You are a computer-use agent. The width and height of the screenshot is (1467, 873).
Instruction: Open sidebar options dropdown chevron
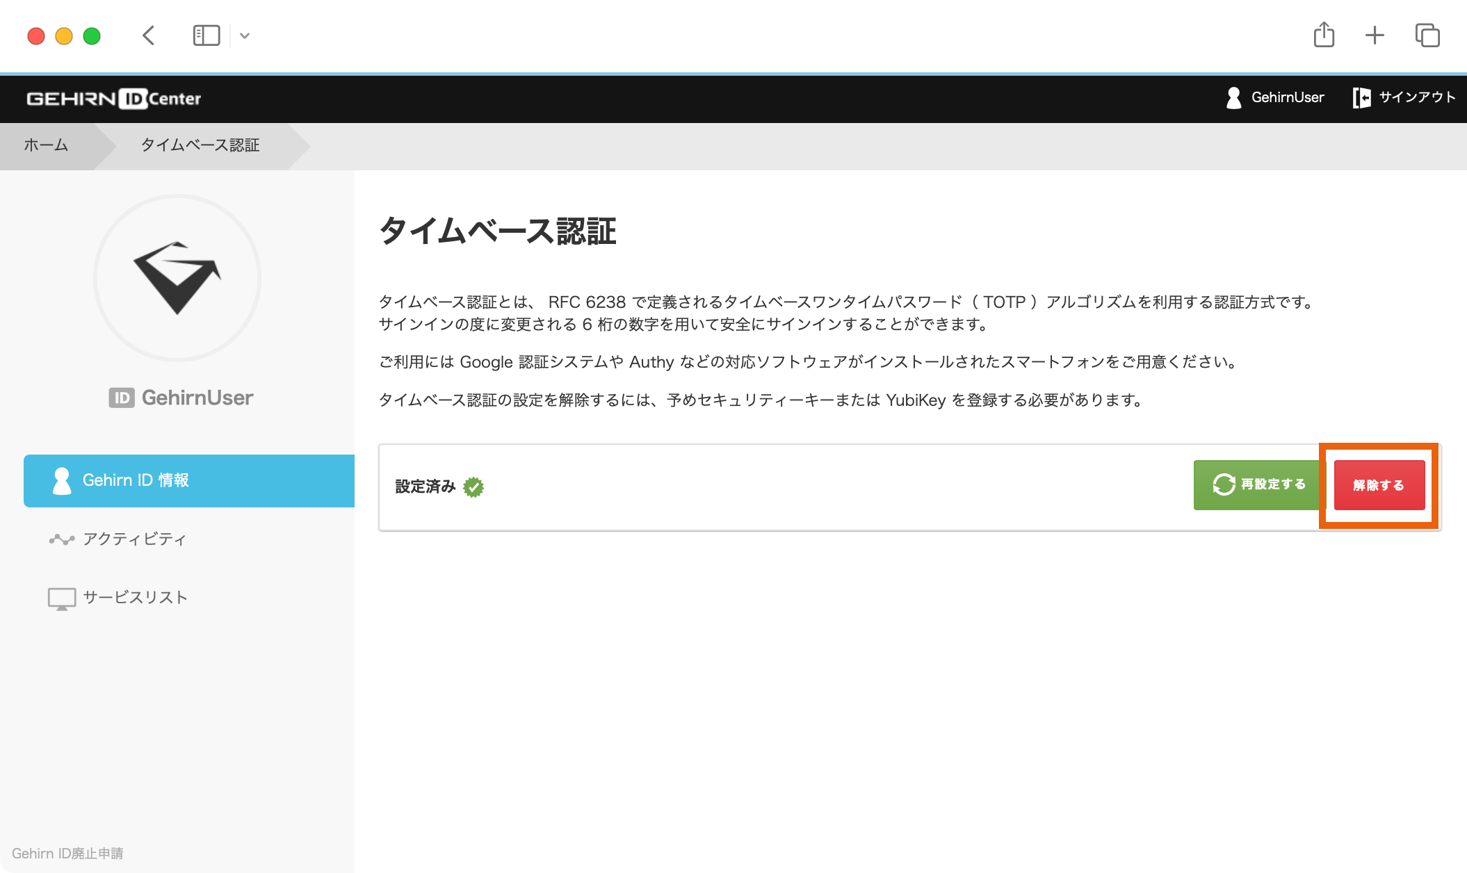click(245, 35)
